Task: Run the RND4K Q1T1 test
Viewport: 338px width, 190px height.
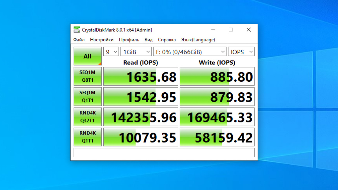Action: (x=88, y=137)
